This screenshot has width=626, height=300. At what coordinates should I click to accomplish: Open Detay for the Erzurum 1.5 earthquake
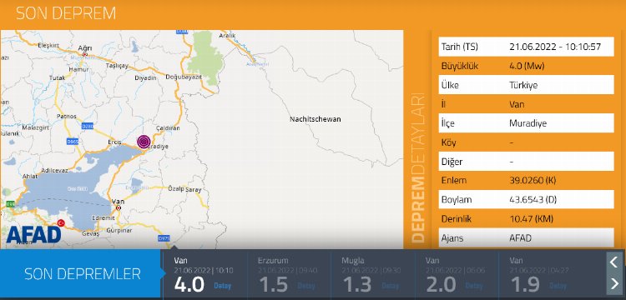[x=306, y=286]
